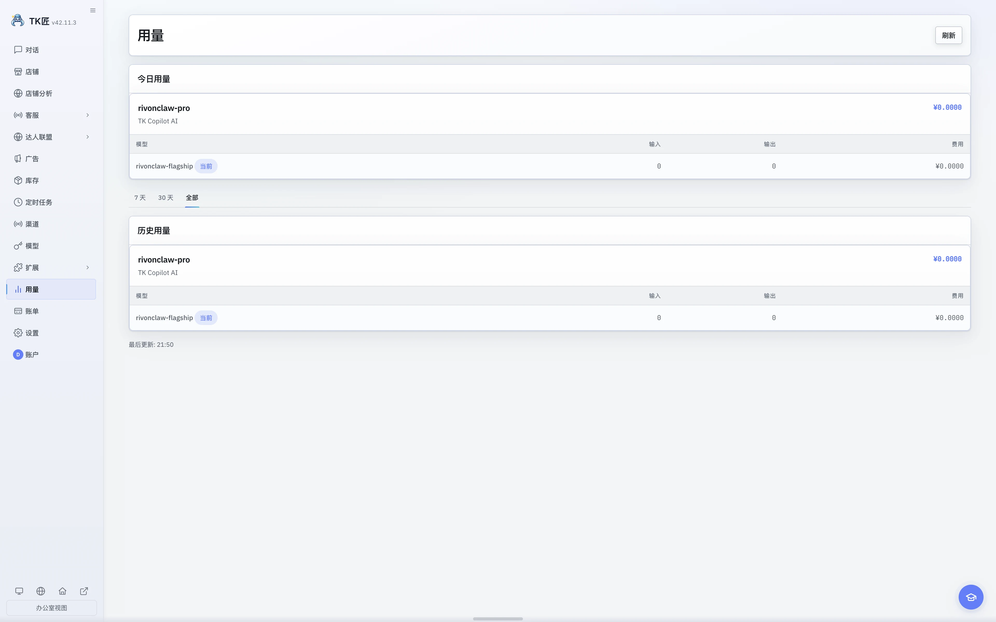Click rivonclaw-flagship row in 今日用量

pyautogui.click(x=550, y=166)
